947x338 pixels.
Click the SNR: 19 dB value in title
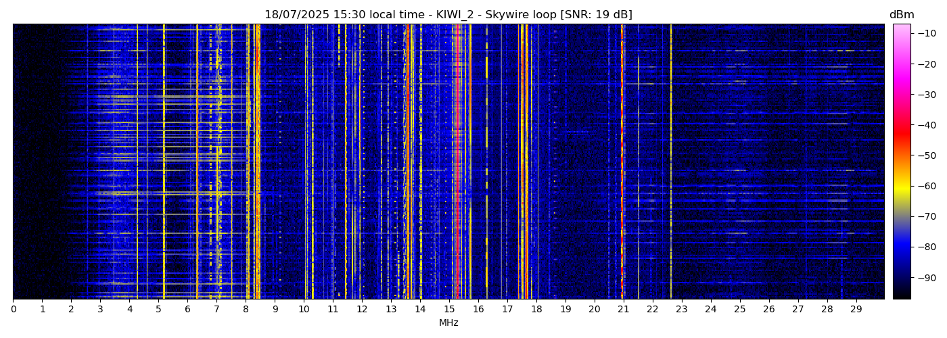(x=602, y=15)
